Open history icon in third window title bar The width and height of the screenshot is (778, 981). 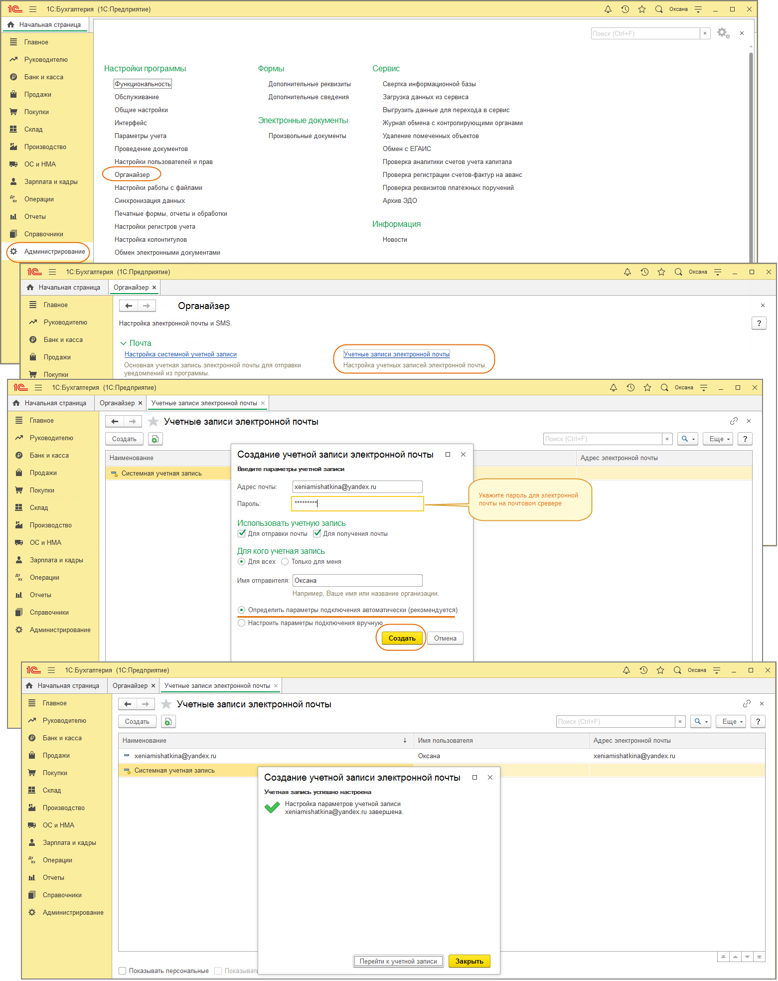(630, 387)
